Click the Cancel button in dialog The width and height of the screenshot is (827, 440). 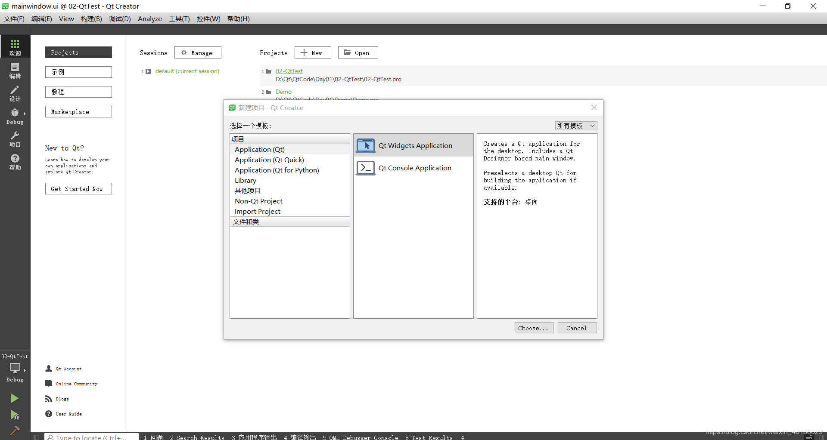point(577,328)
